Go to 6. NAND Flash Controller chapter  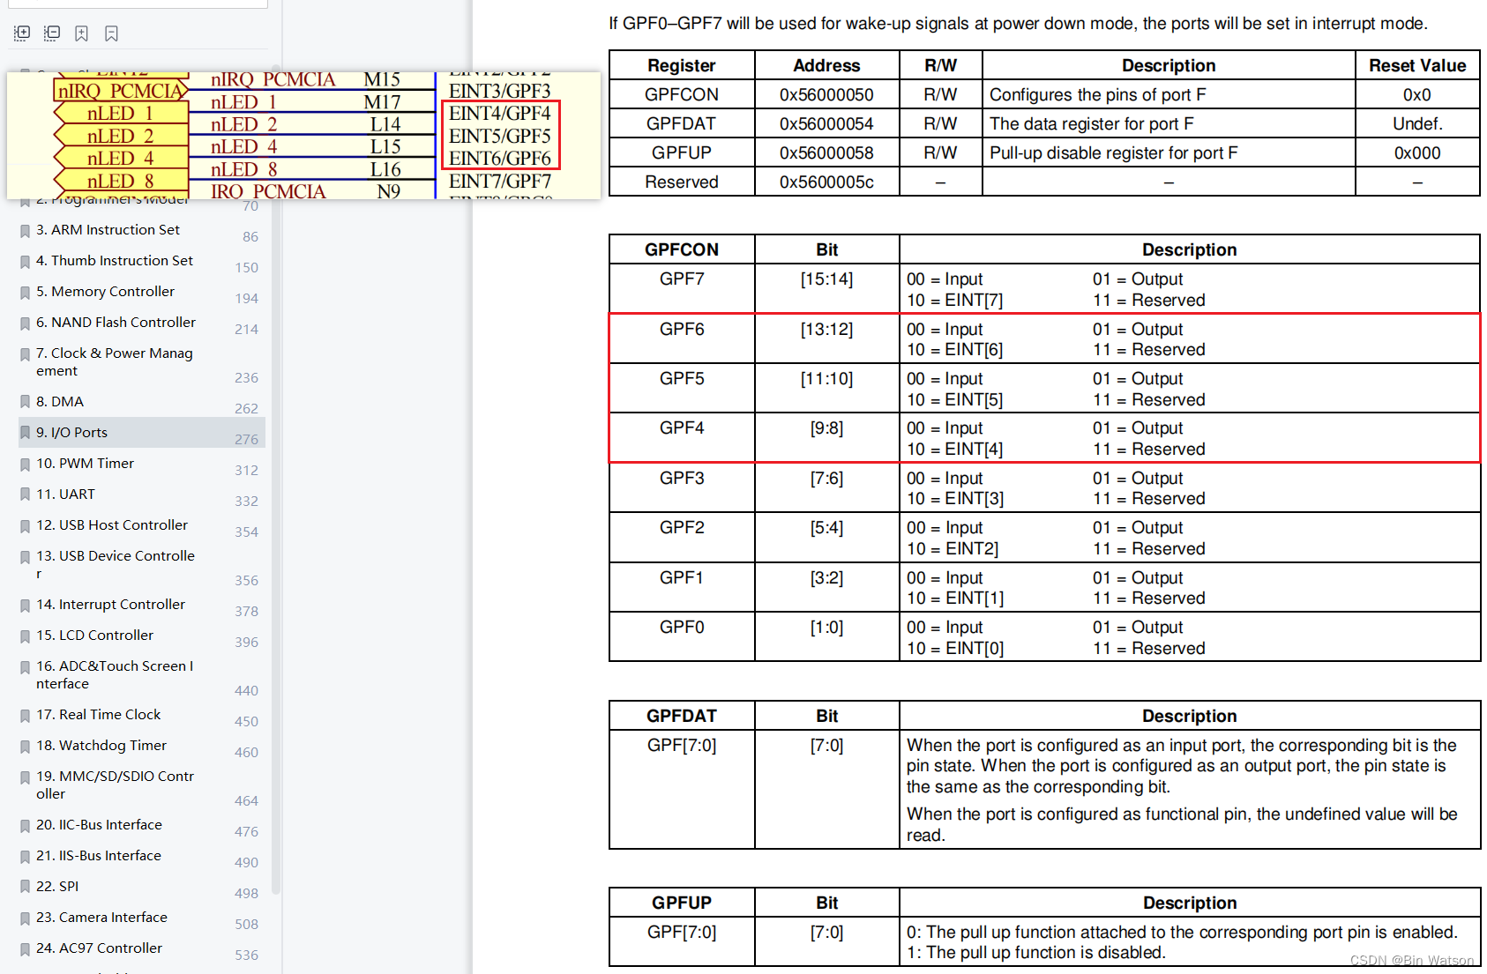tap(116, 322)
